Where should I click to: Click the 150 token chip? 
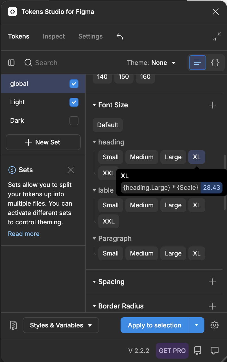124,79
